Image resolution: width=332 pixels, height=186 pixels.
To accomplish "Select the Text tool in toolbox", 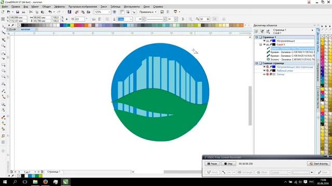I will (x=3, y=84).
